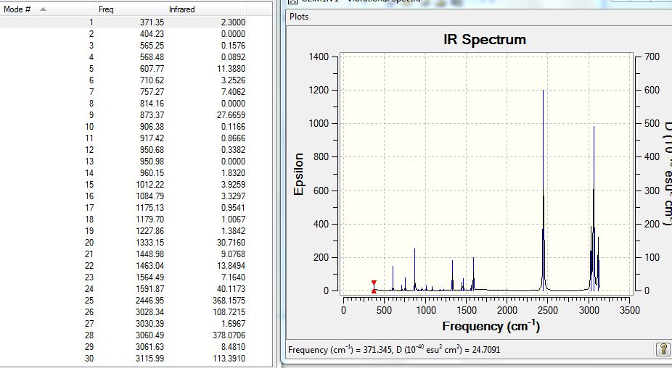
Task: Click infrared intensity value 368.1575
Action: tap(229, 301)
